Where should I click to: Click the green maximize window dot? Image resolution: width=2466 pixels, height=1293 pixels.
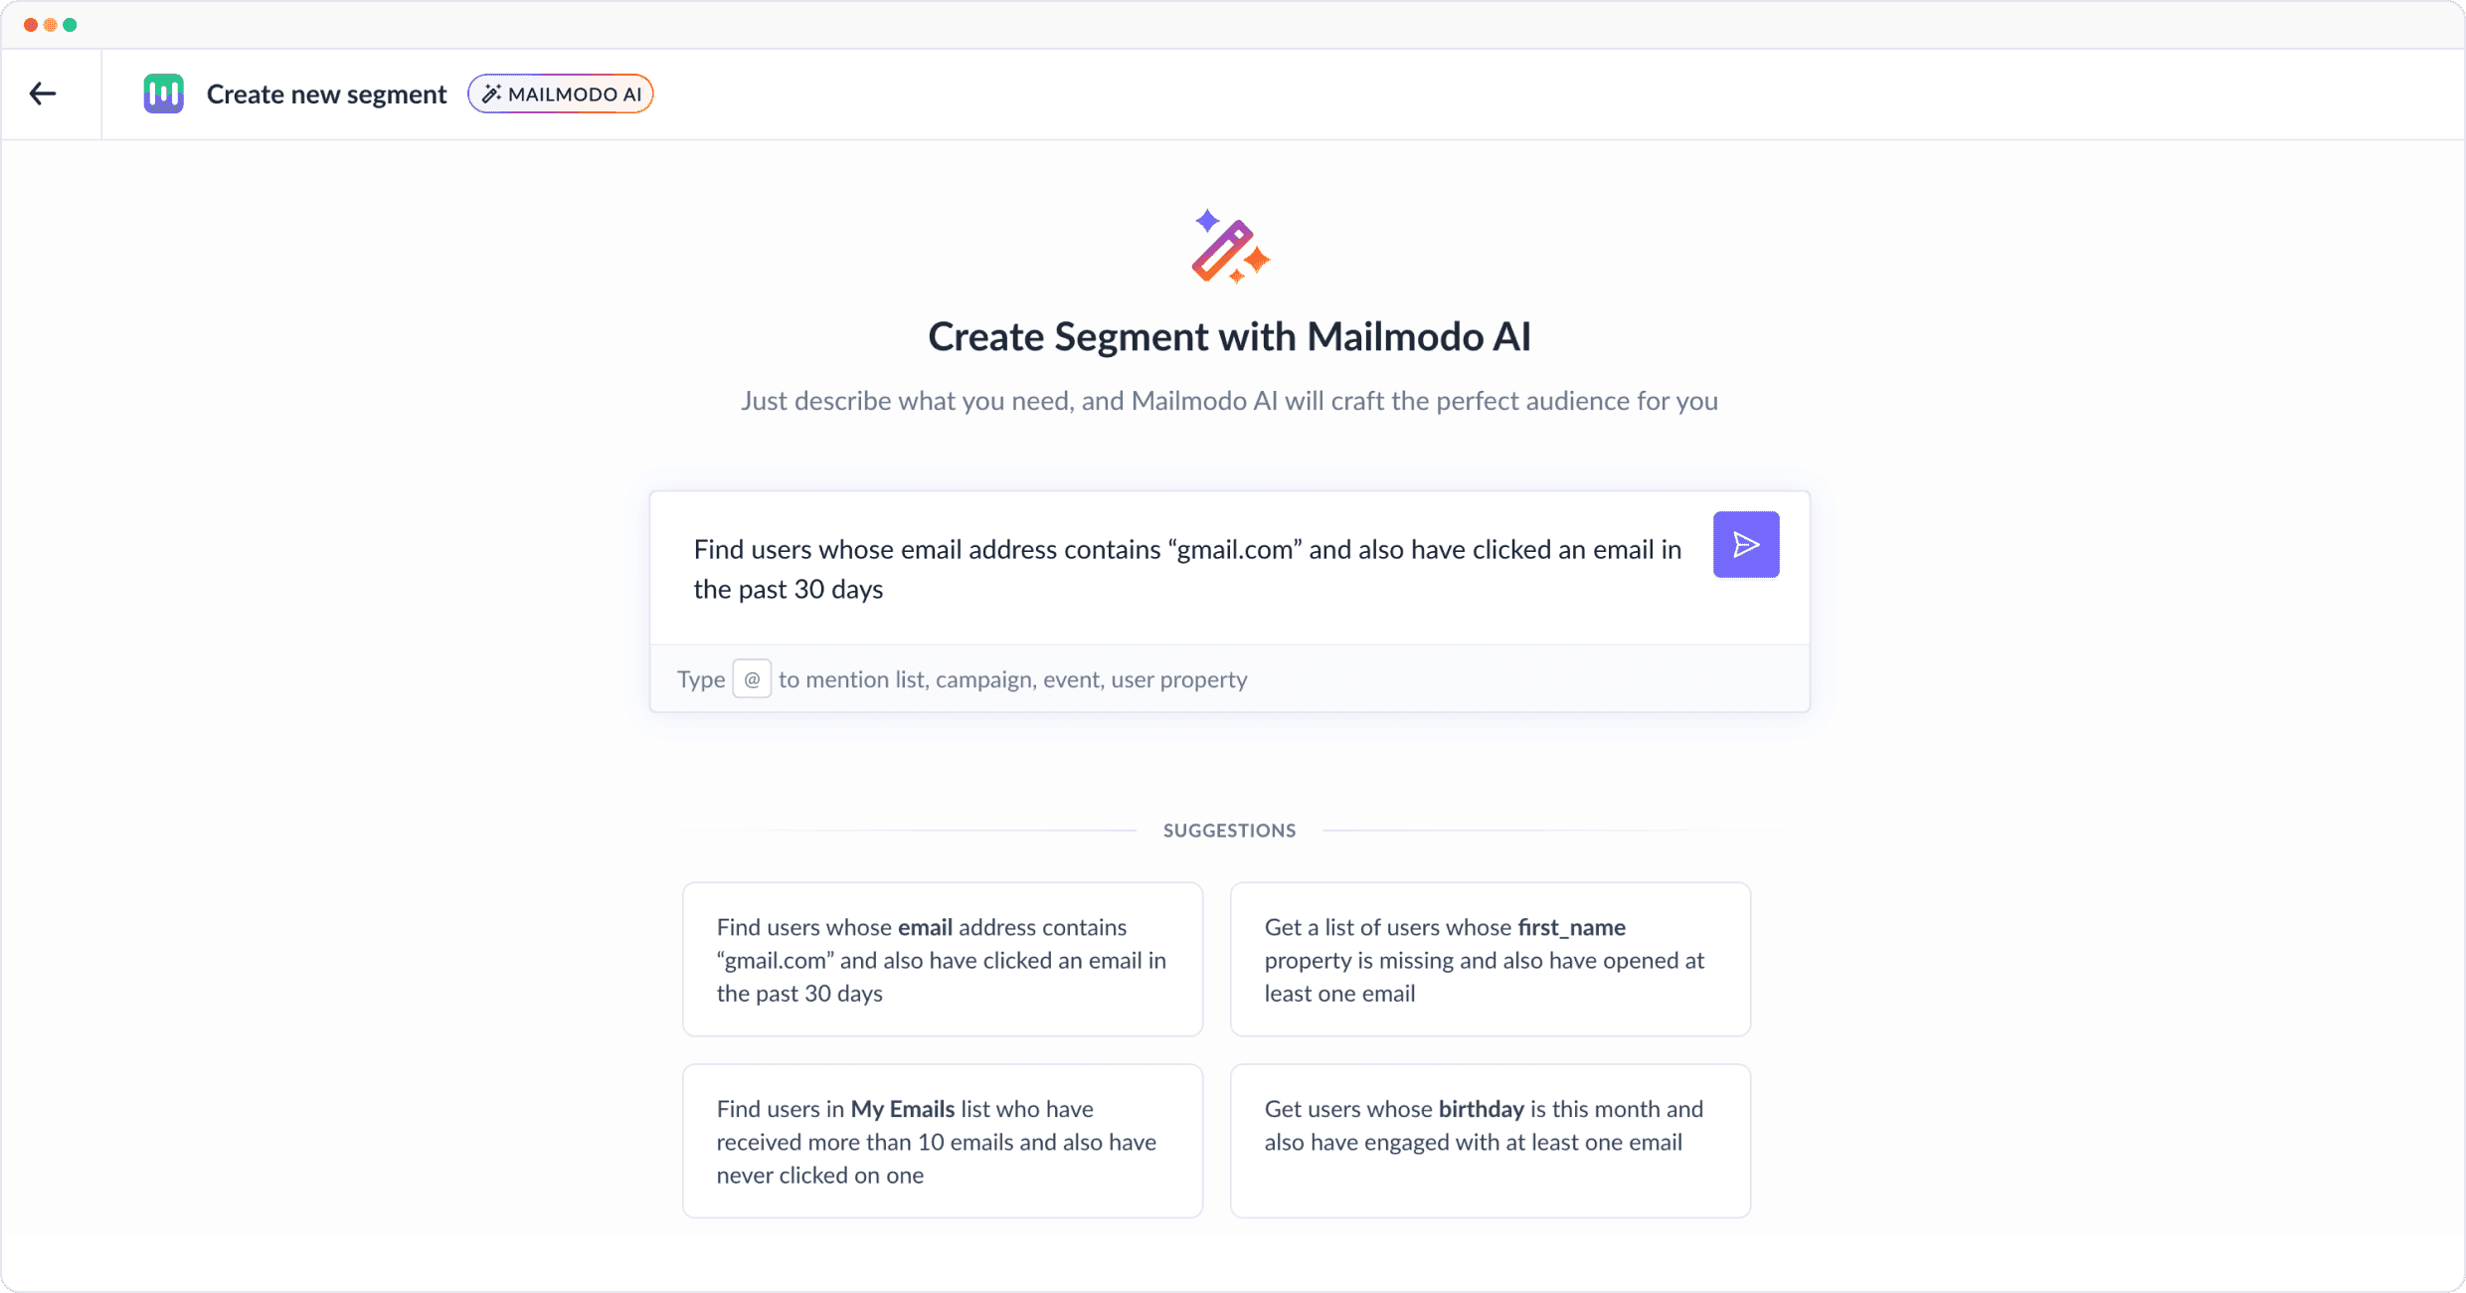coord(71,24)
